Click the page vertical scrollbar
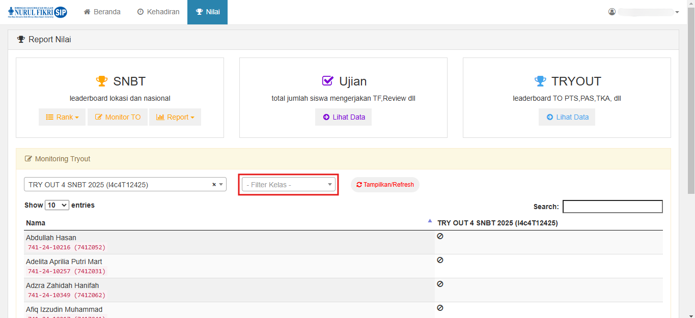The width and height of the screenshot is (695, 318). (691, 102)
